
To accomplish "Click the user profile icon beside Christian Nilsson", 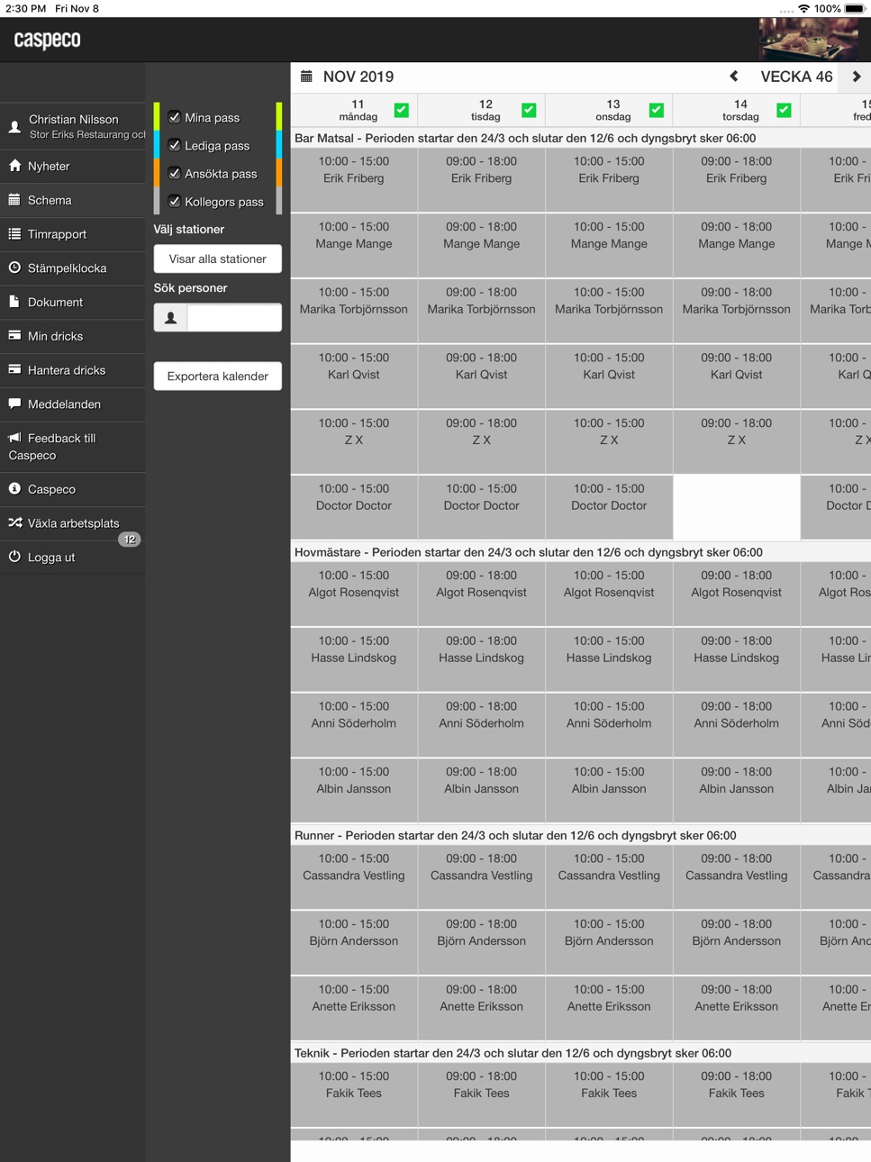I will point(14,127).
